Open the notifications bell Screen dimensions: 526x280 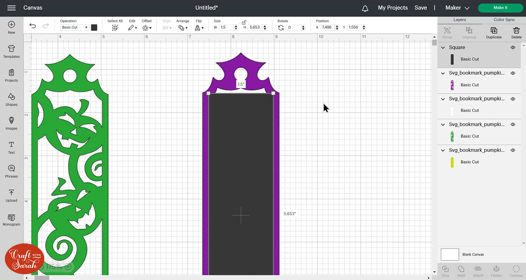click(365, 8)
